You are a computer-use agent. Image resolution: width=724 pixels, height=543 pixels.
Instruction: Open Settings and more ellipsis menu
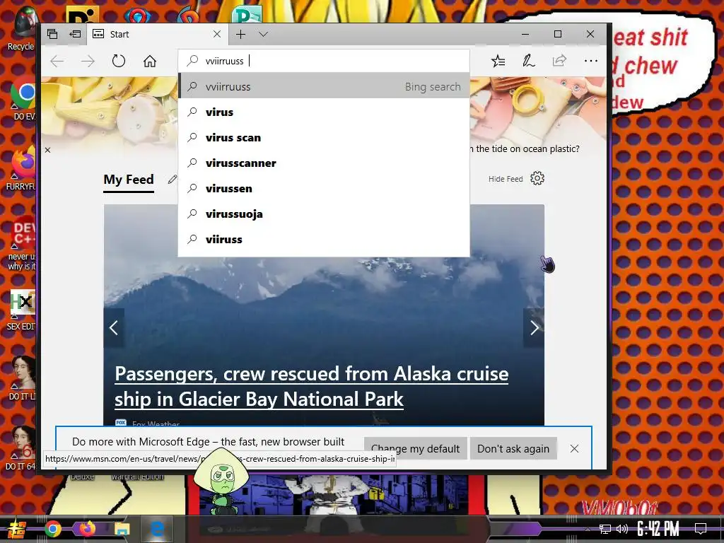(x=590, y=61)
